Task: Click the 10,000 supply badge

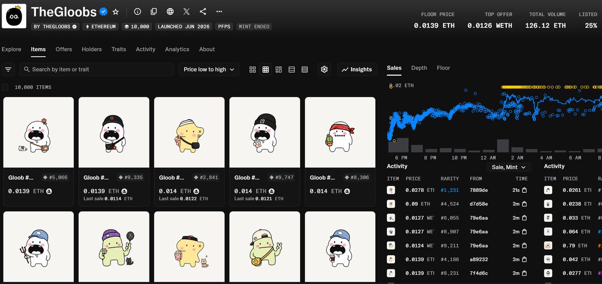Action: coord(137,27)
